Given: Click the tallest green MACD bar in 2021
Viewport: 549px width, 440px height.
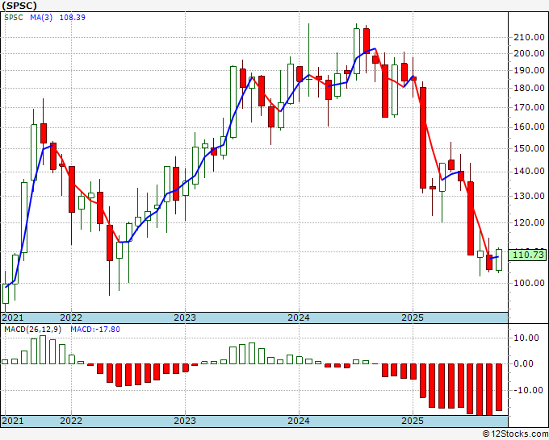Looking at the screenshot, I should point(43,350).
